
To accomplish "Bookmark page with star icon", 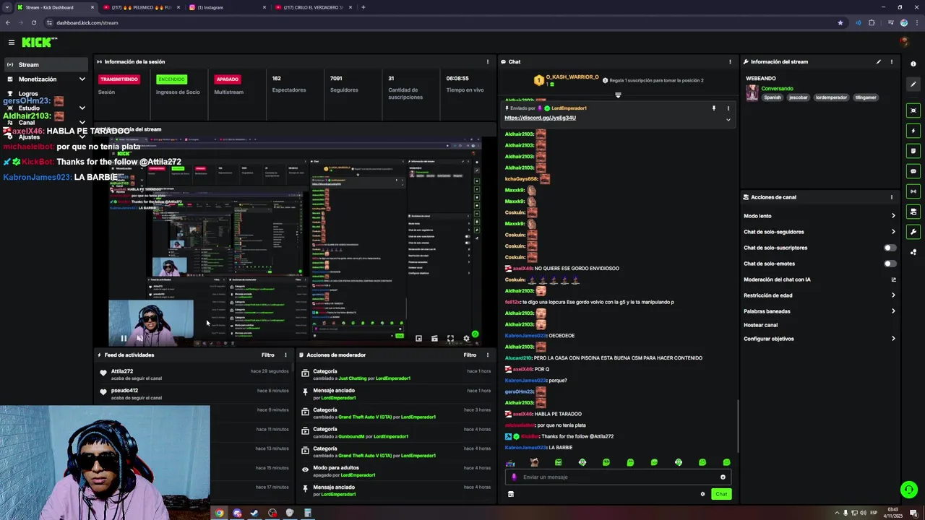I will coord(840,22).
